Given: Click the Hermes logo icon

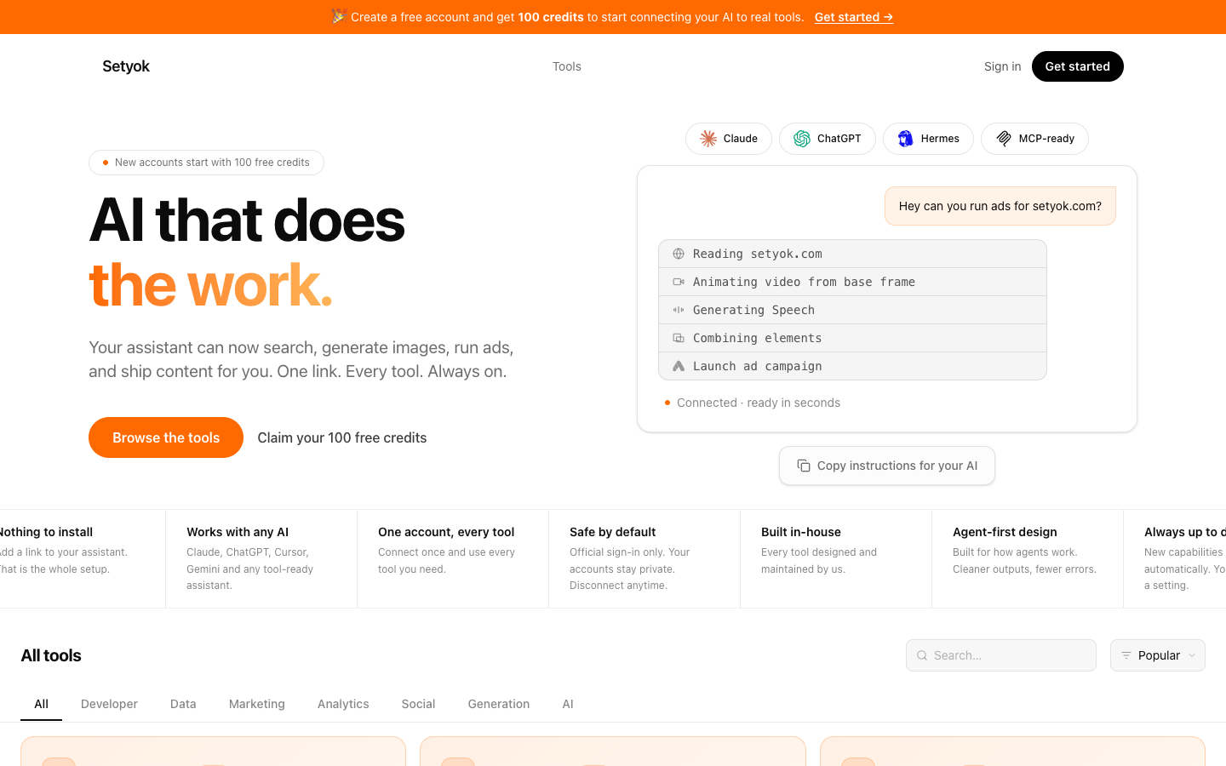Looking at the screenshot, I should (x=906, y=139).
